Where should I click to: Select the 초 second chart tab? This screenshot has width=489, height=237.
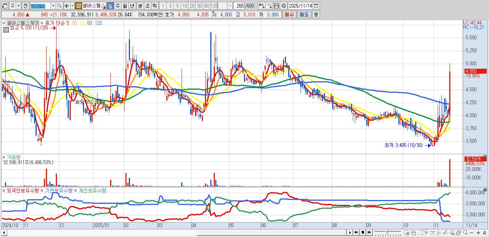pyautogui.click(x=147, y=6)
